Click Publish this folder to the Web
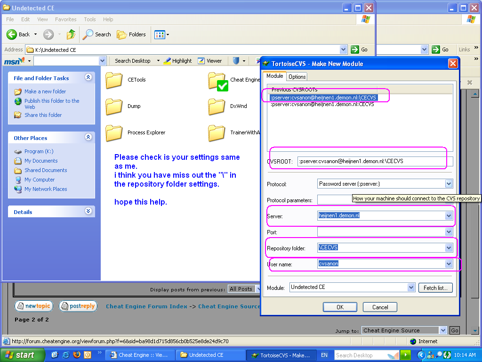The width and height of the screenshot is (482, 362). point(52,104)
